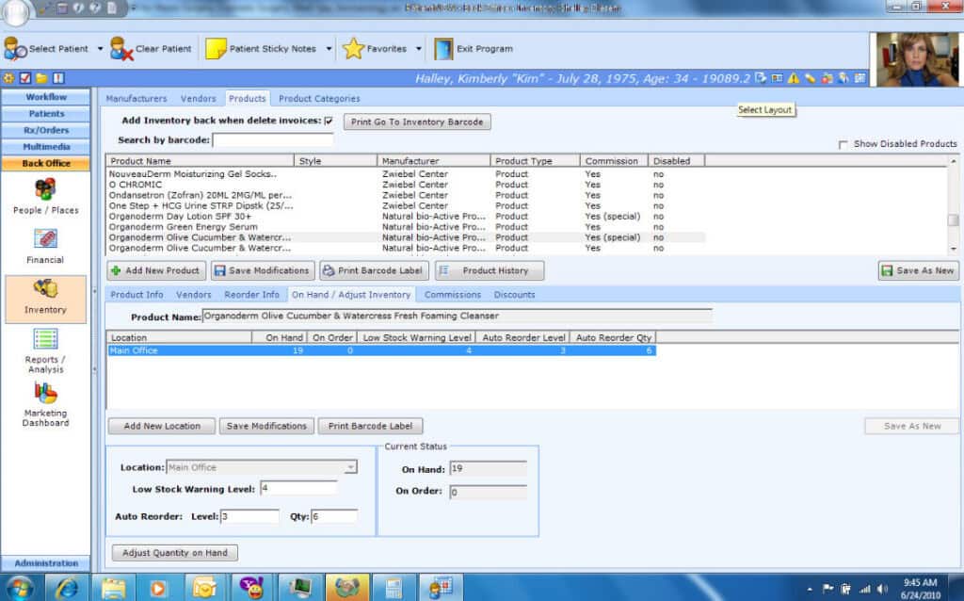
Task: Open the Financial section icon
Action: pos(45,239)
